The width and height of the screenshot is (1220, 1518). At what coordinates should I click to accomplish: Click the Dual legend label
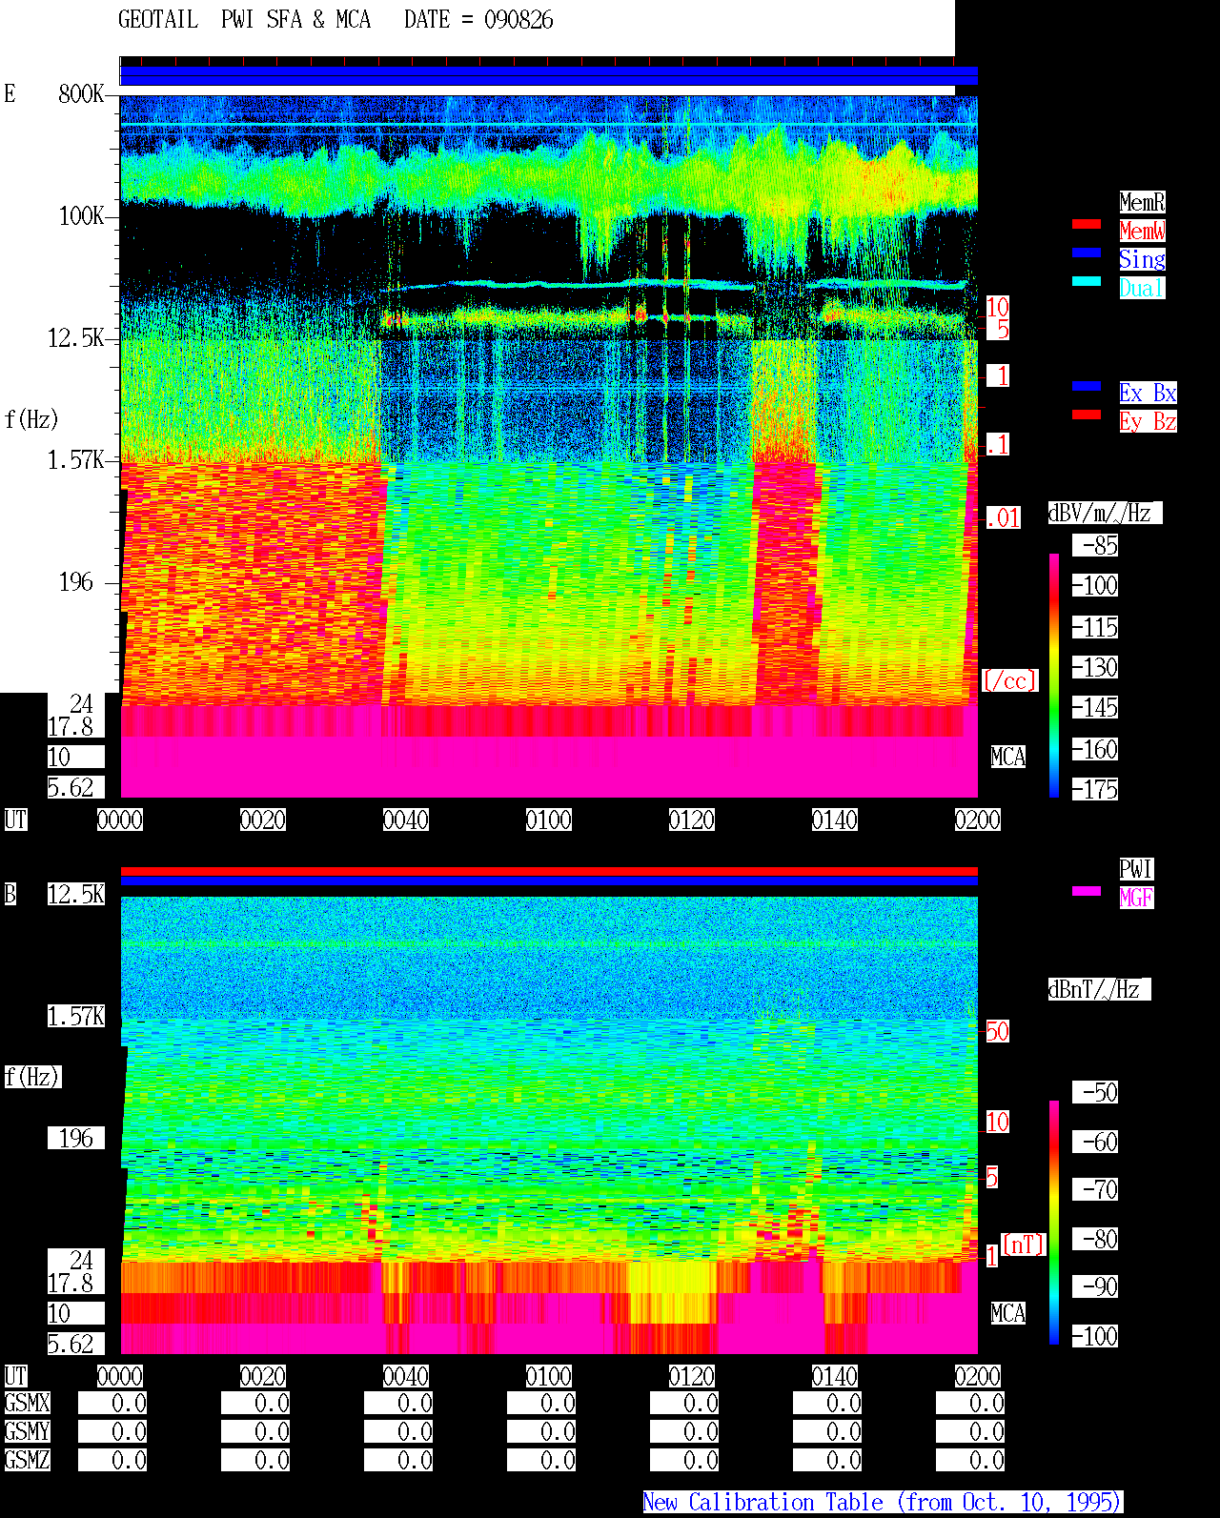point(1142,288)
